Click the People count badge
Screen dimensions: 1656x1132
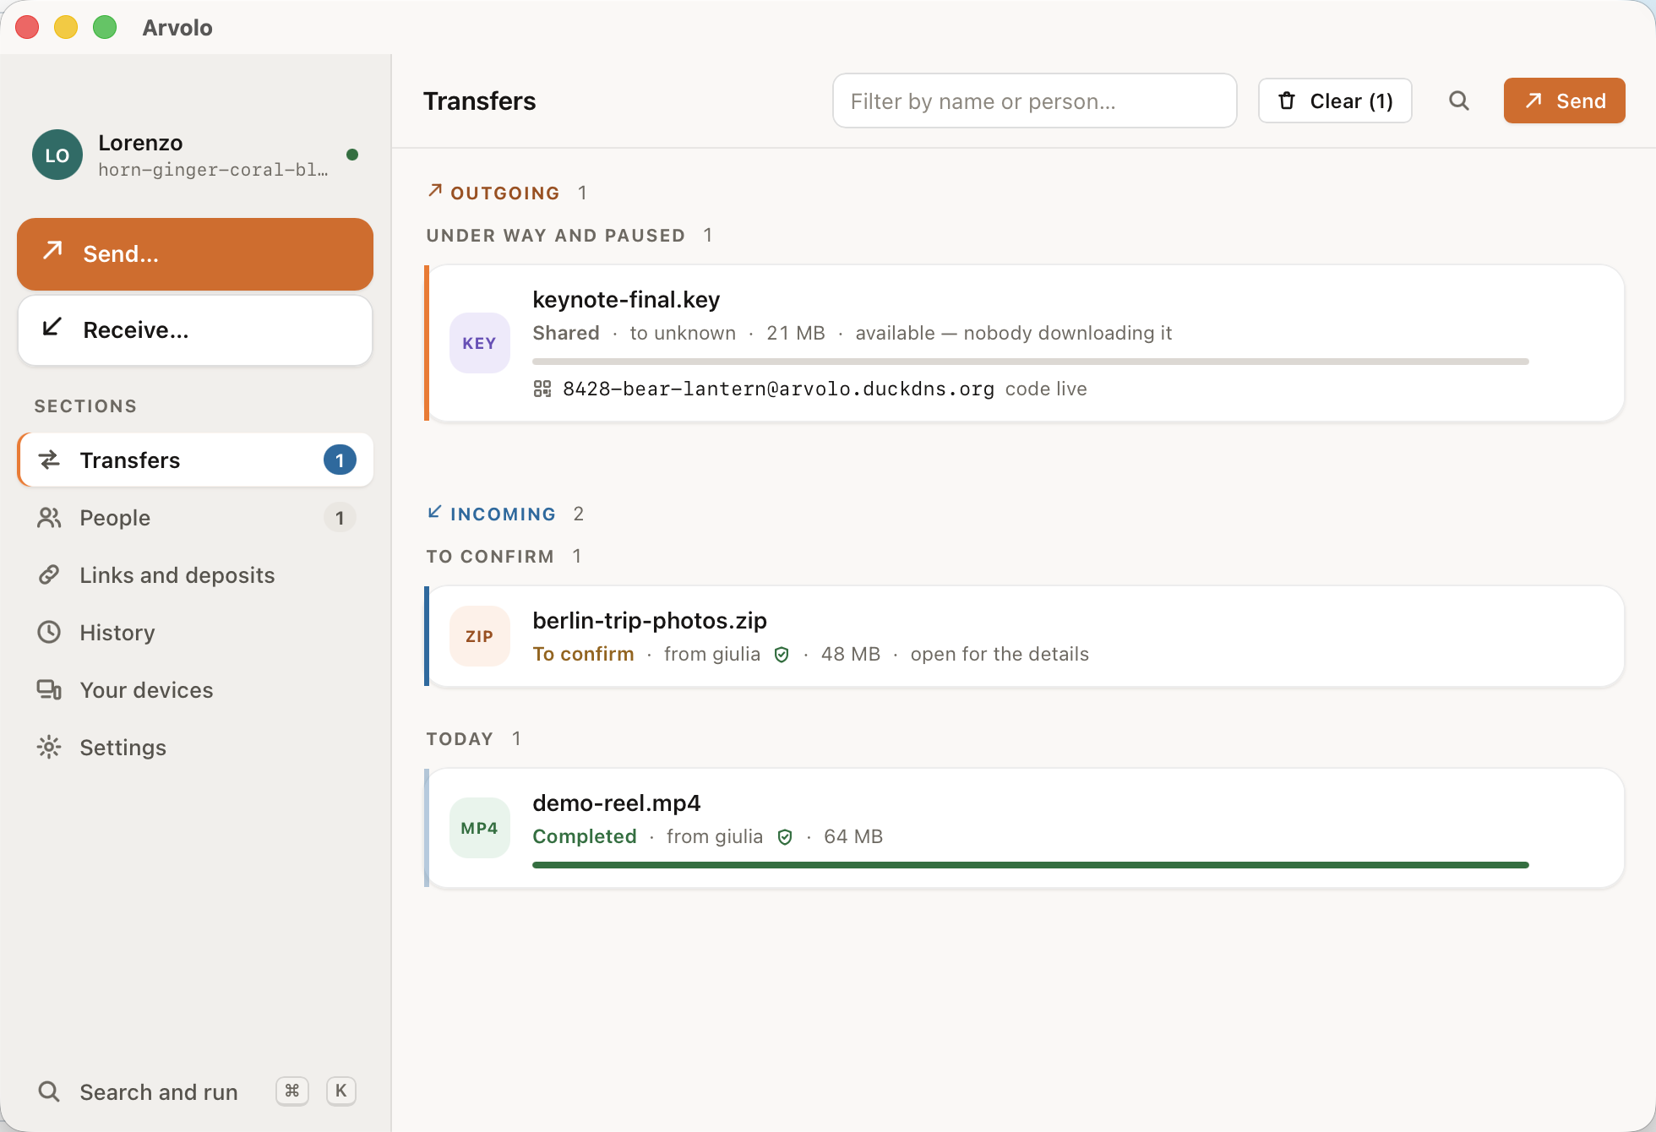click(x=340, y=518)
